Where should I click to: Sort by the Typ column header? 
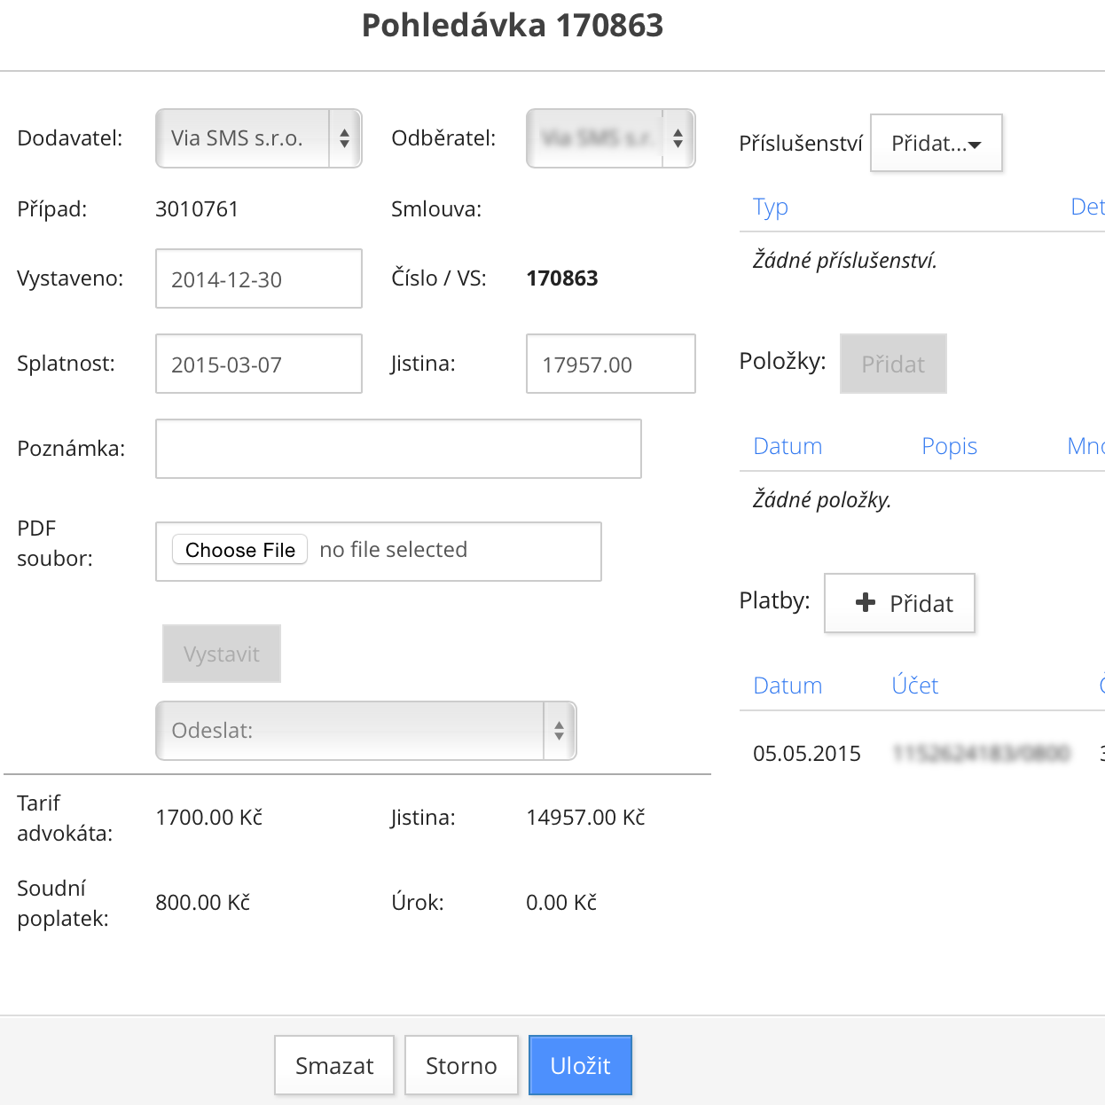(770, 208)
